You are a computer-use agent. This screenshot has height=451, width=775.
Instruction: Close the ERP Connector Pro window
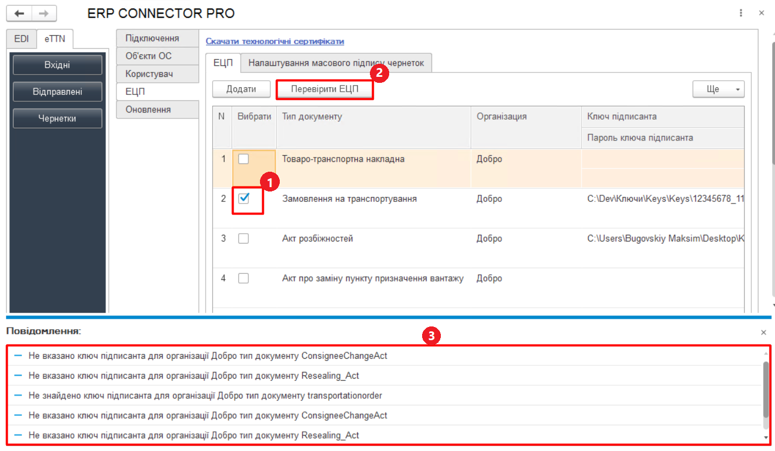click(x=761, y=13)
